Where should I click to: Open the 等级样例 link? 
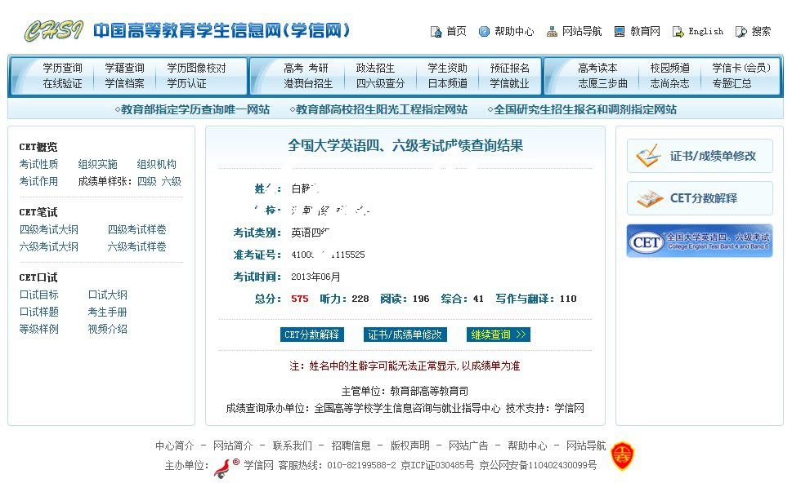coord(38,329)
